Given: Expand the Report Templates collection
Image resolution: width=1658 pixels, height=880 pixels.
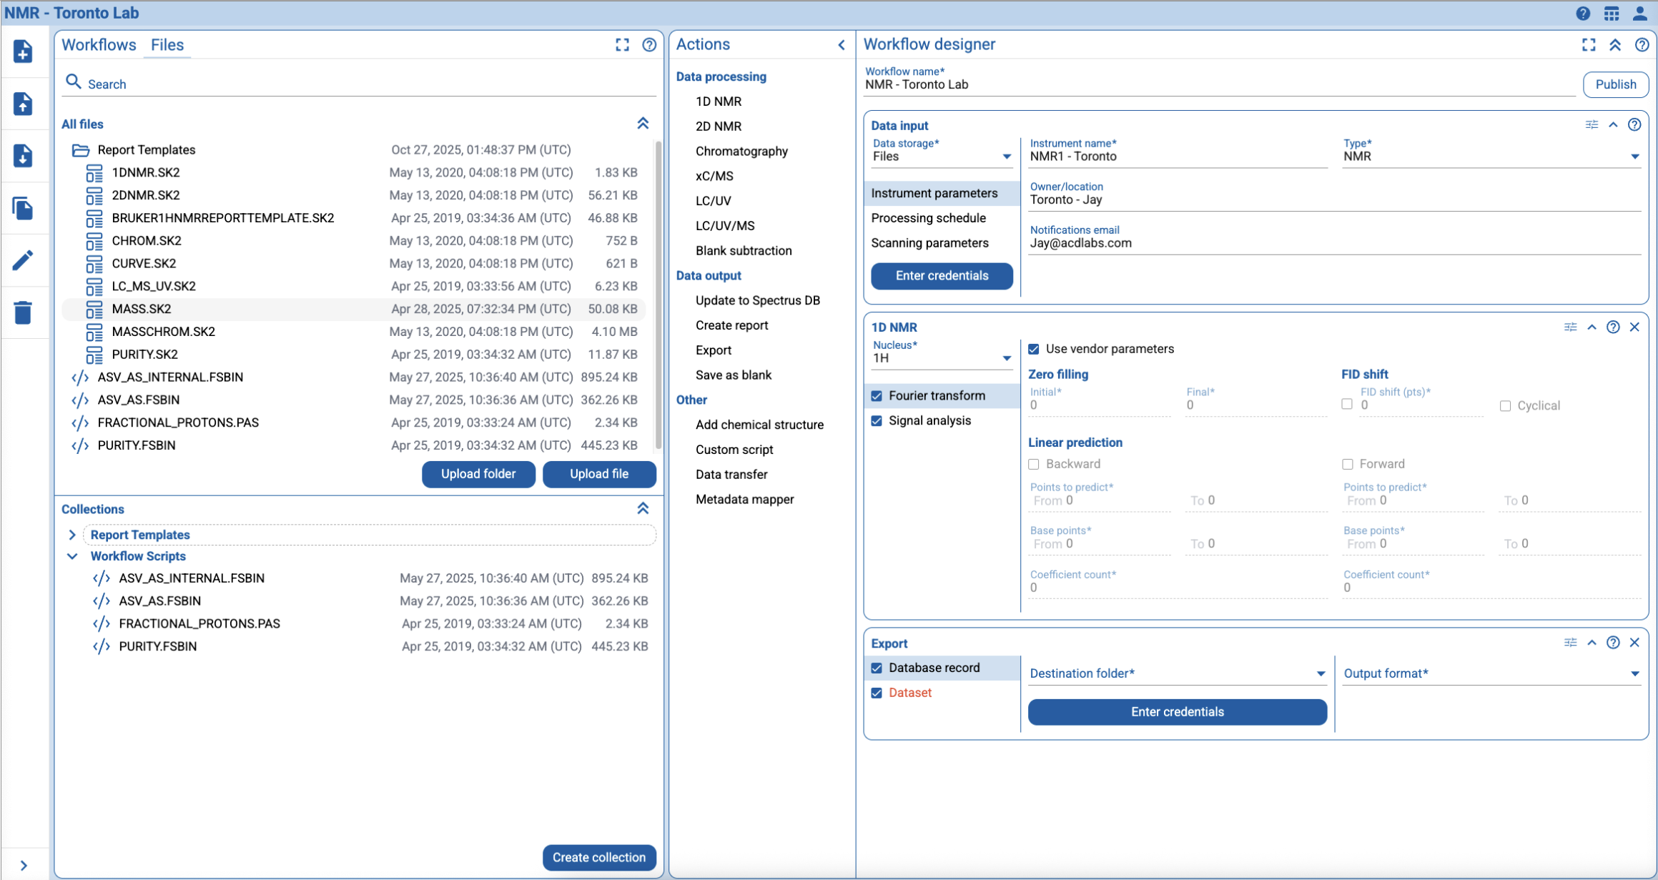Looking at the screenshot, I should coord(71,534).
